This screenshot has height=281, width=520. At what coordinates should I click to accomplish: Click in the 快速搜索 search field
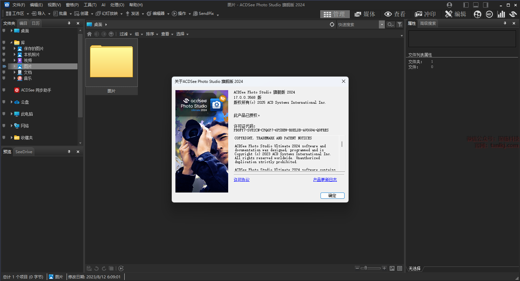358,24
